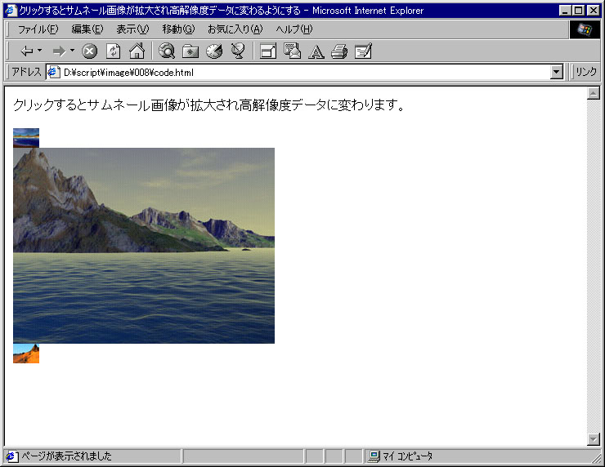This screenshot has height=467, width=605.
Task: Go back with the Back arrow button
Action: click(x=27, y=51)
